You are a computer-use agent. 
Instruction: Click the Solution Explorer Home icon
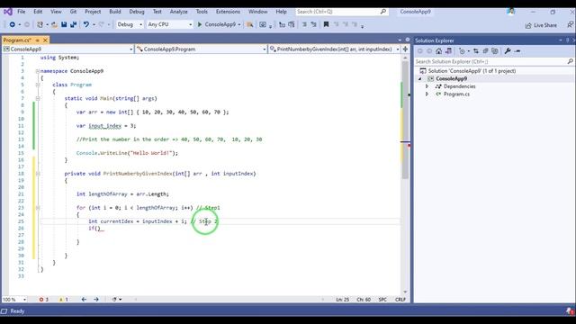438,51
